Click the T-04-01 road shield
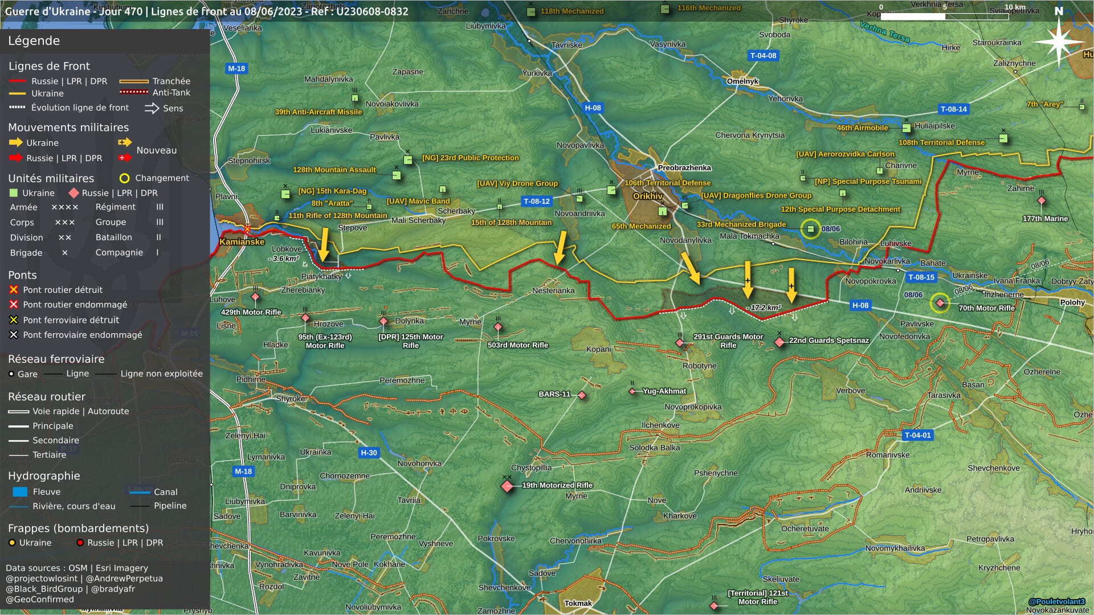 click(917, 435)
